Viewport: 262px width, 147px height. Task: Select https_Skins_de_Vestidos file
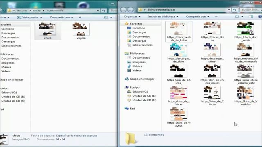(246, 96)
